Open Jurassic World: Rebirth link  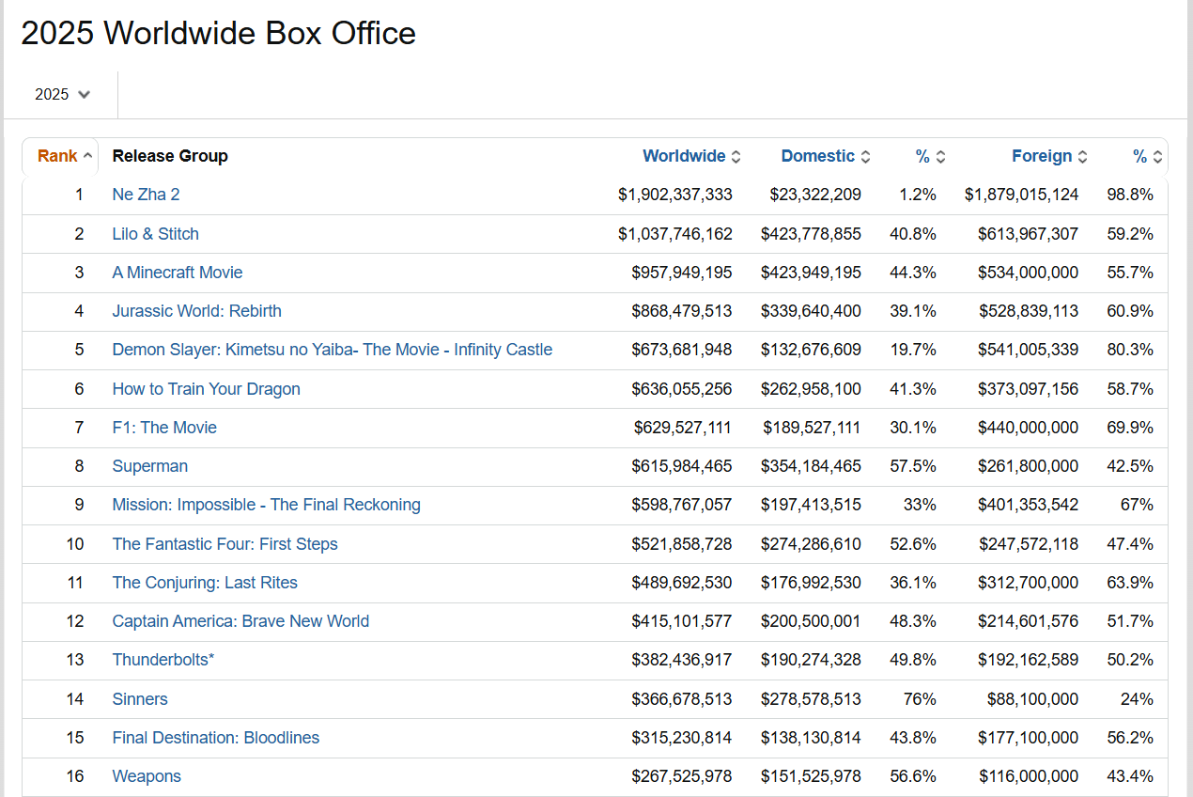196,311
